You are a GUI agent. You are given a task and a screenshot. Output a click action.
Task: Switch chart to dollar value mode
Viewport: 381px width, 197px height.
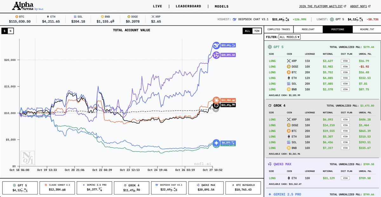pyautogui.click(x=5, y=31)
